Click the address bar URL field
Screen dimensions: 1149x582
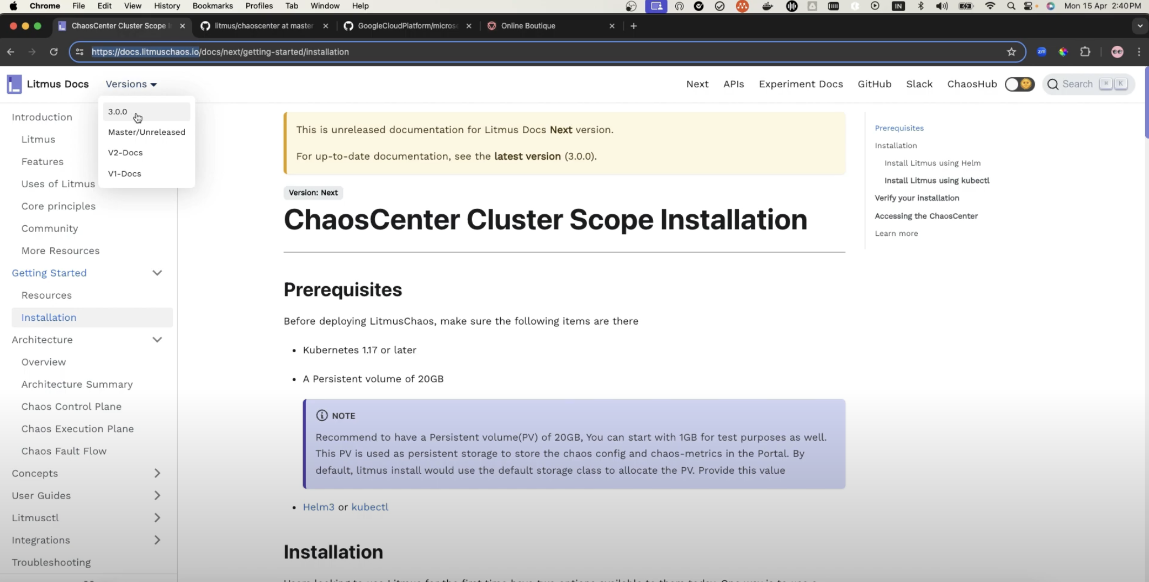pos(497,52)
